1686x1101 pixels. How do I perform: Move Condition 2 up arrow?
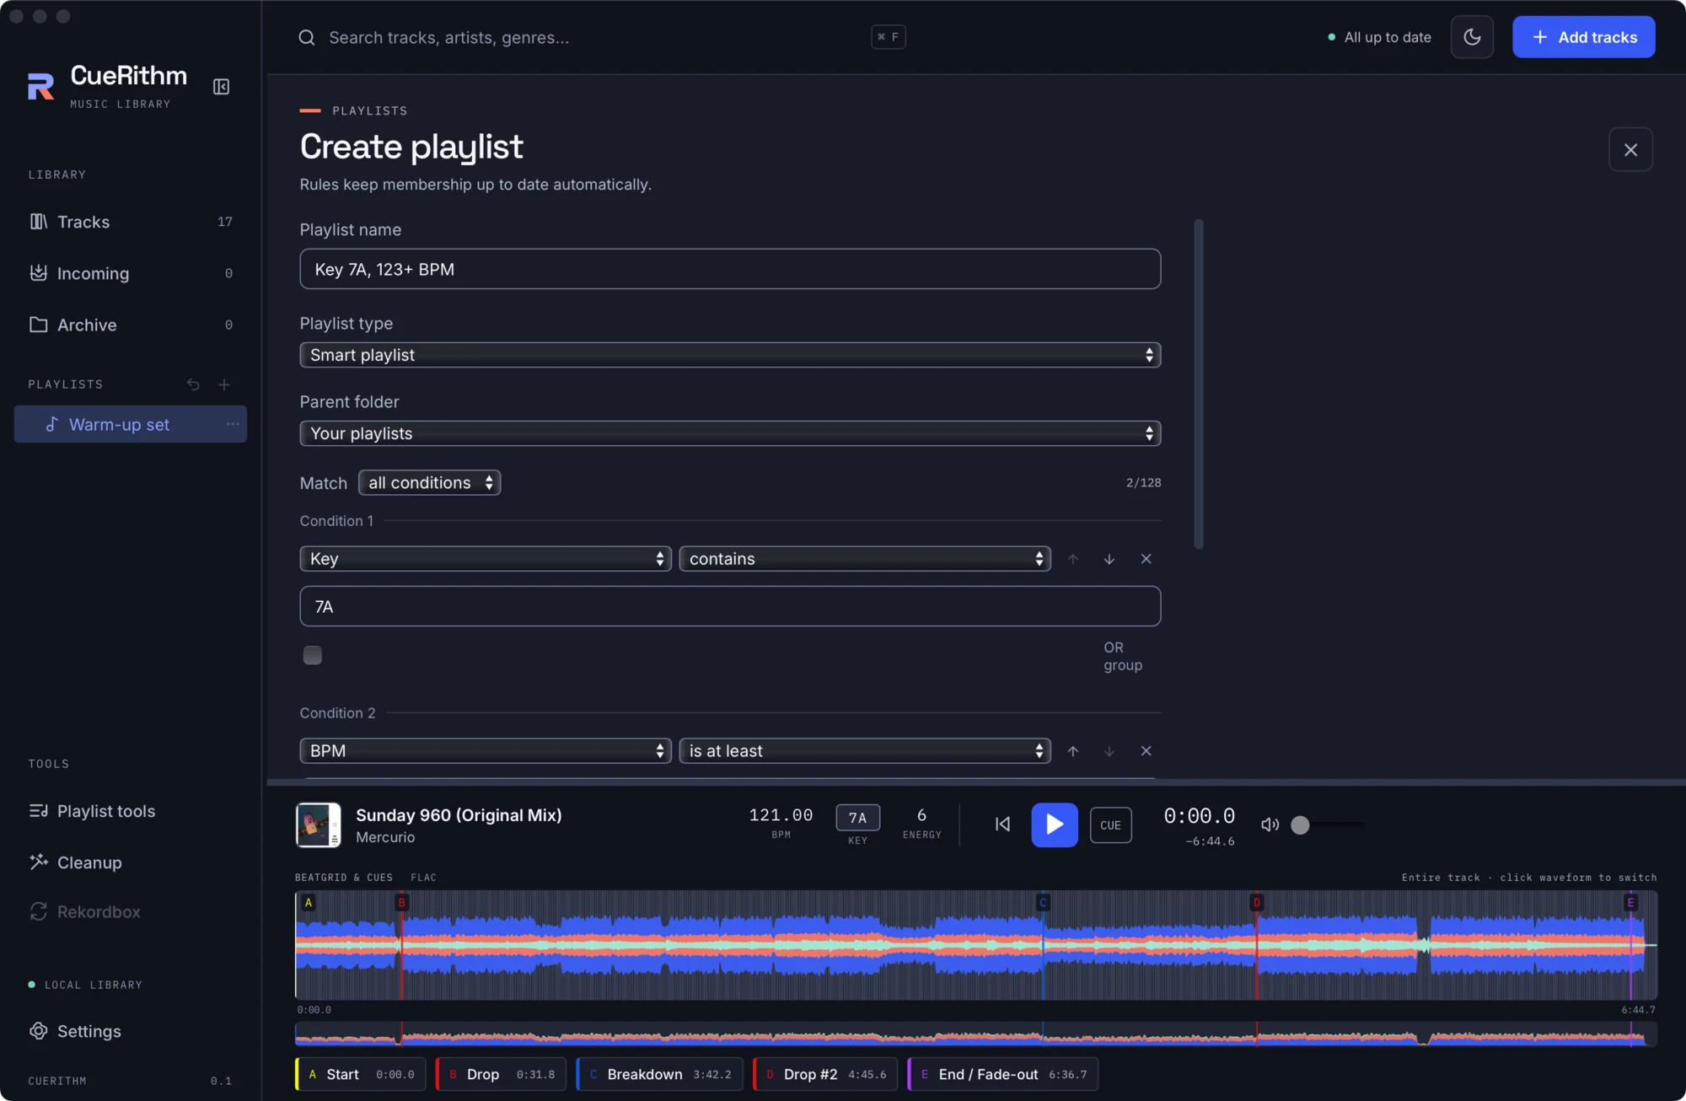(1073, 751)
